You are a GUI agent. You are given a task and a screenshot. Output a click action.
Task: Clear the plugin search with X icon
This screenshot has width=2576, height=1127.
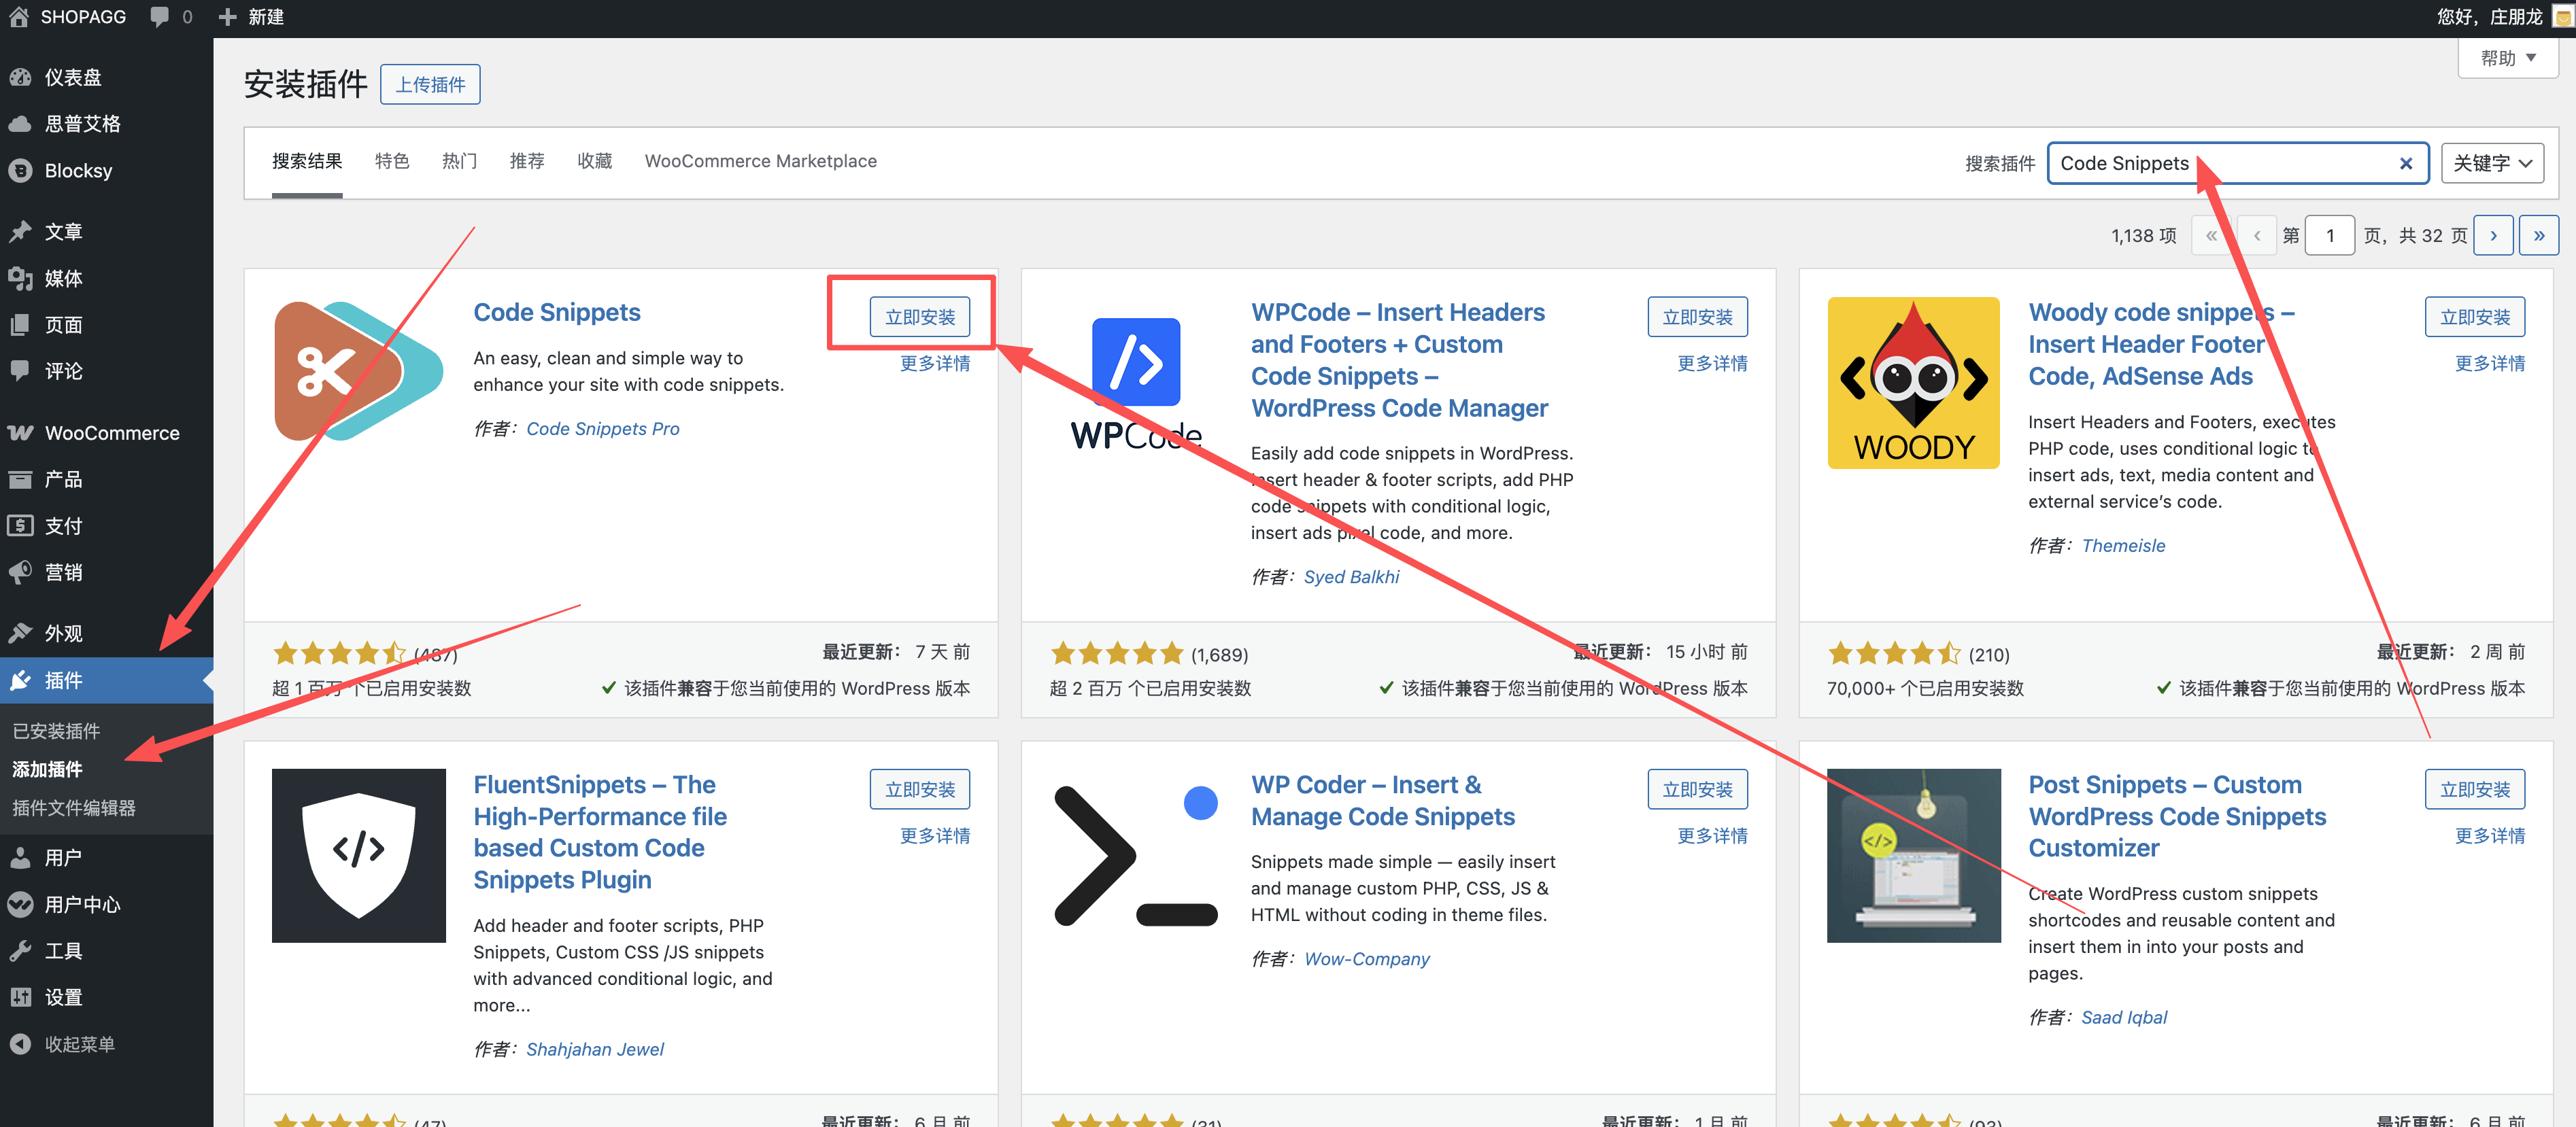(2406, 163)
